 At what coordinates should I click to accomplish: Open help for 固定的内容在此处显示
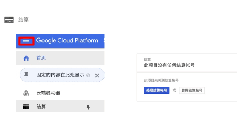pyautogui.click(x=88, y=75)
